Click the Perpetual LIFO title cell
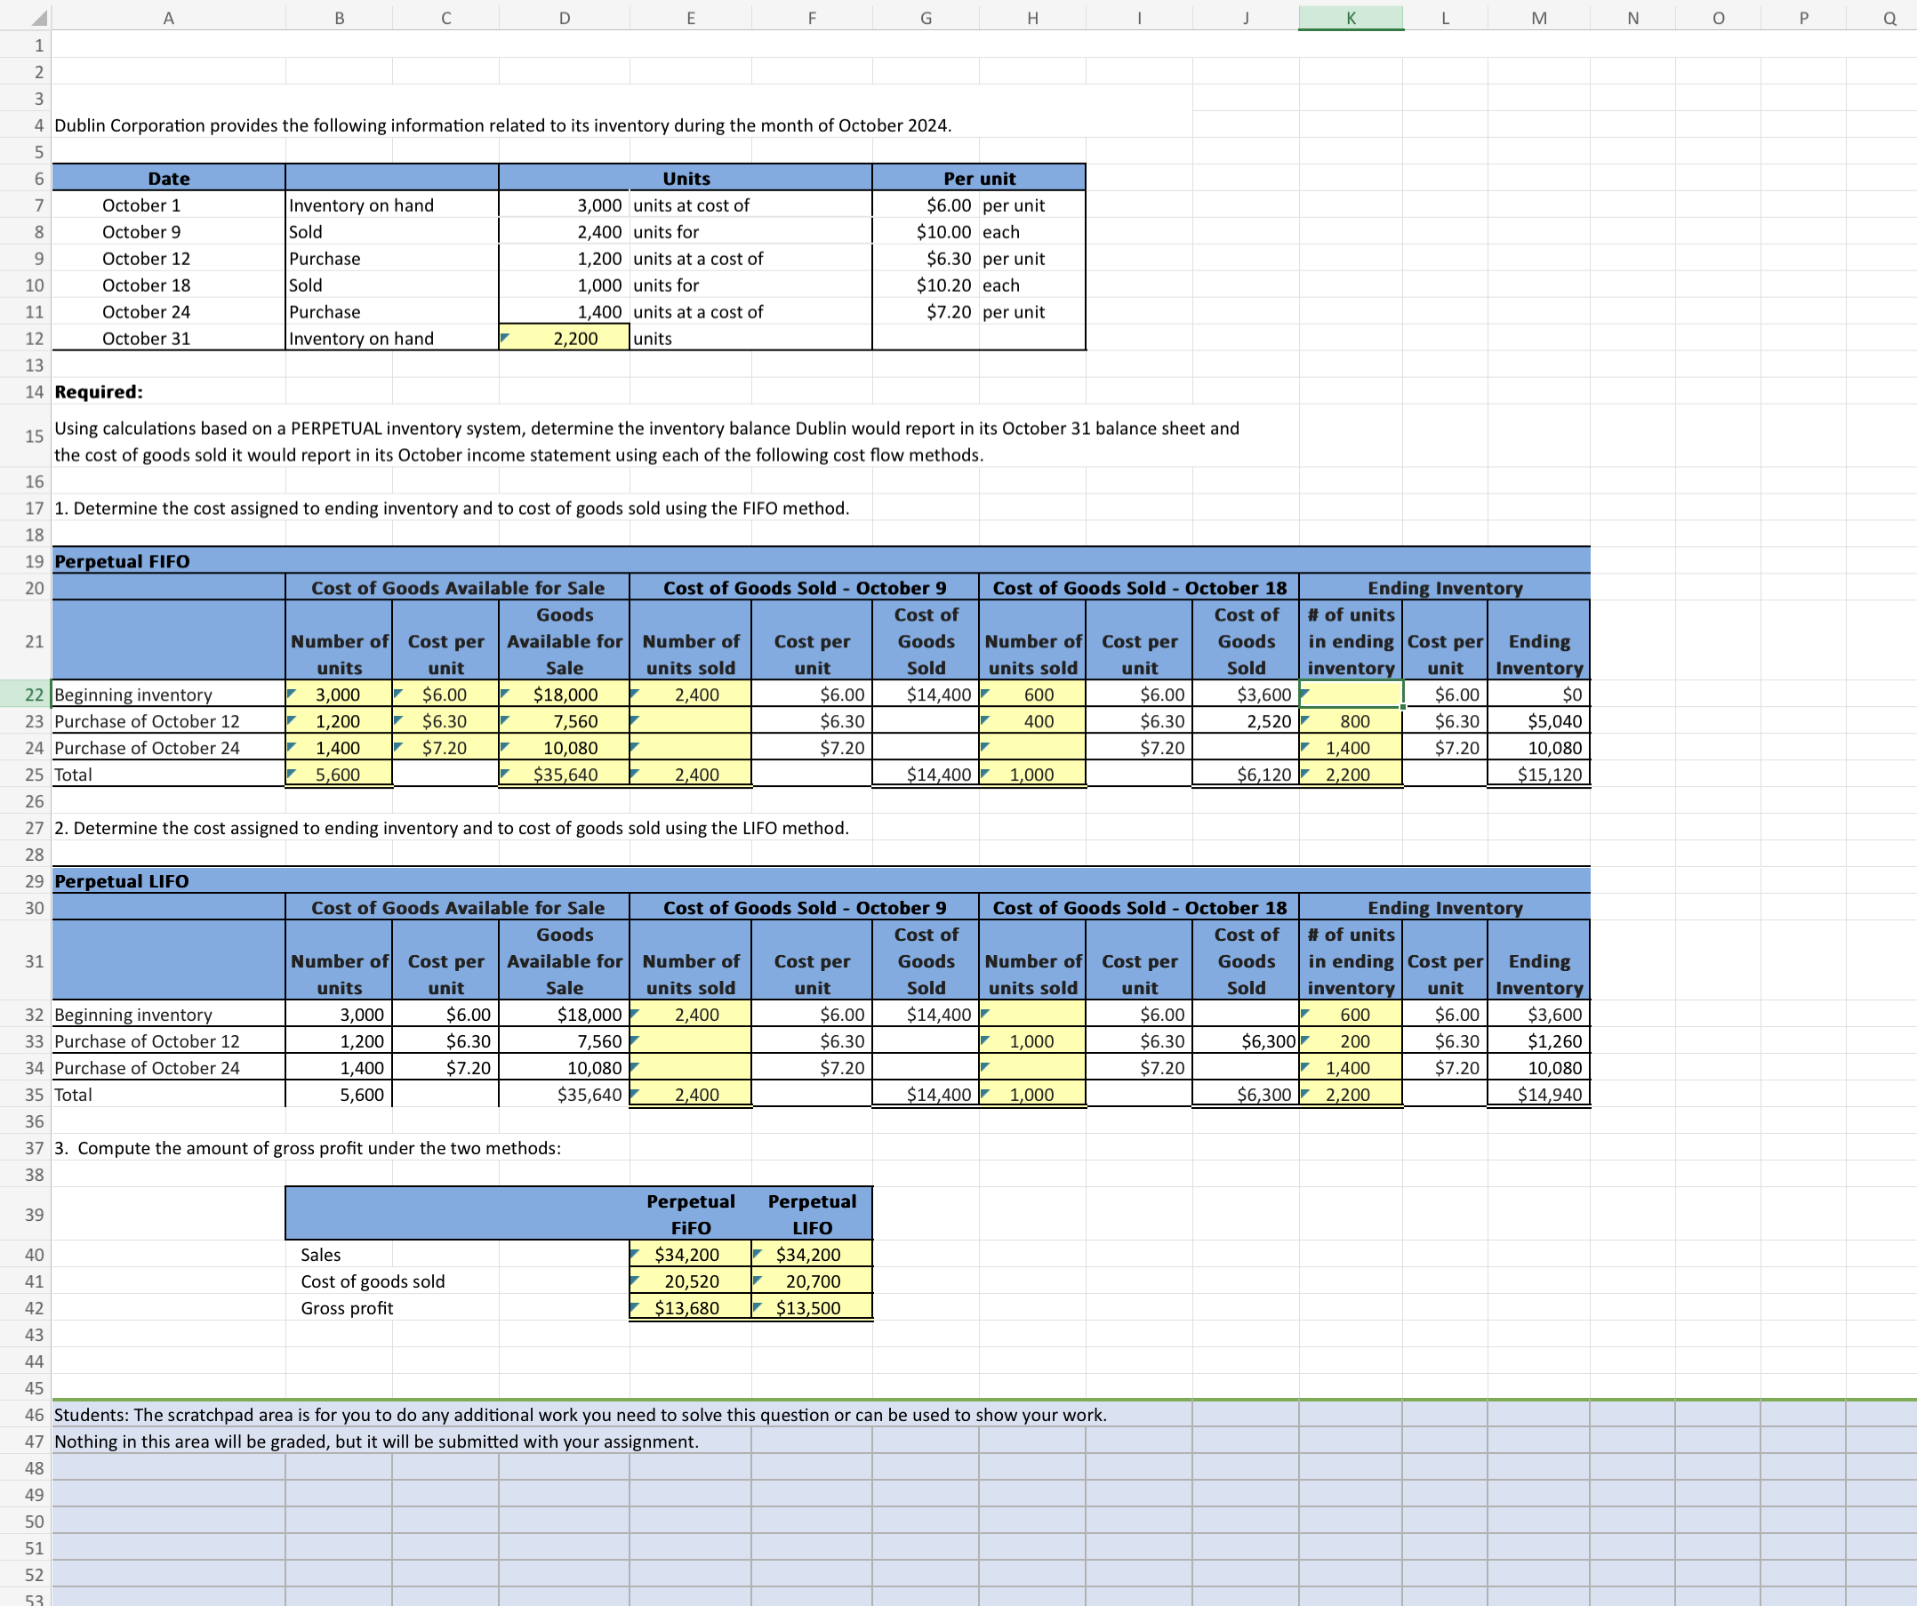Viewport: 1917px width, 1606px height. click(124, 881)
